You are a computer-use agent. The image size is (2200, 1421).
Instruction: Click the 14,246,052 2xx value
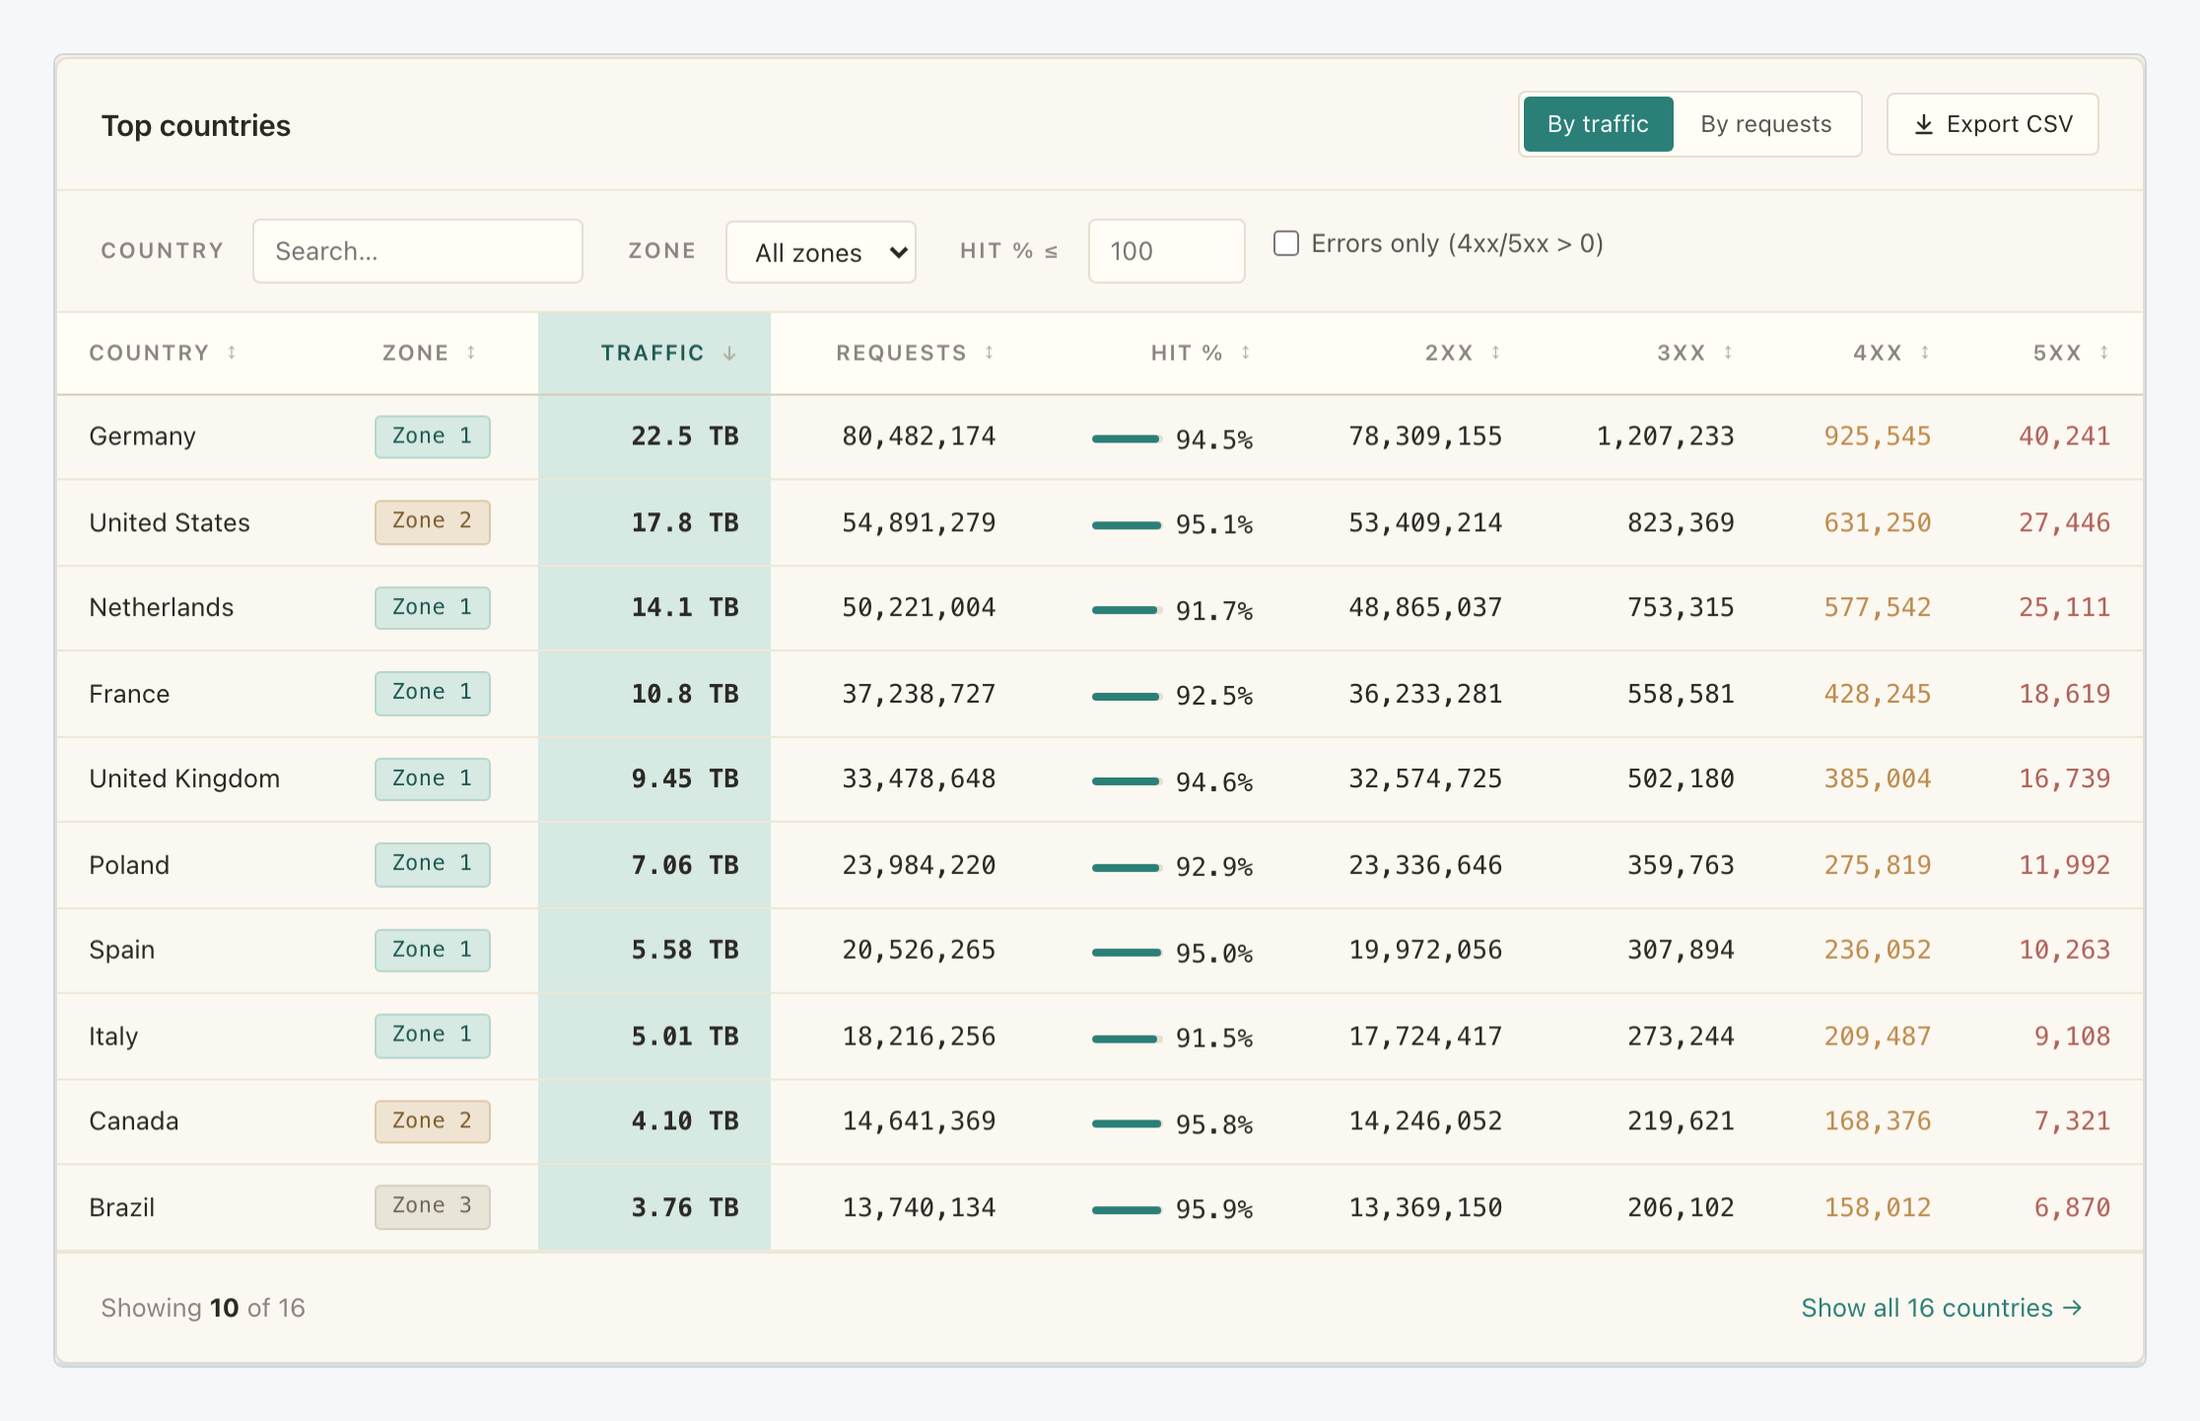[1425, 1121]
